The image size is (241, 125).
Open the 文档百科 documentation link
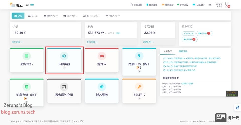pyautogui.click(x=198, y=5)
